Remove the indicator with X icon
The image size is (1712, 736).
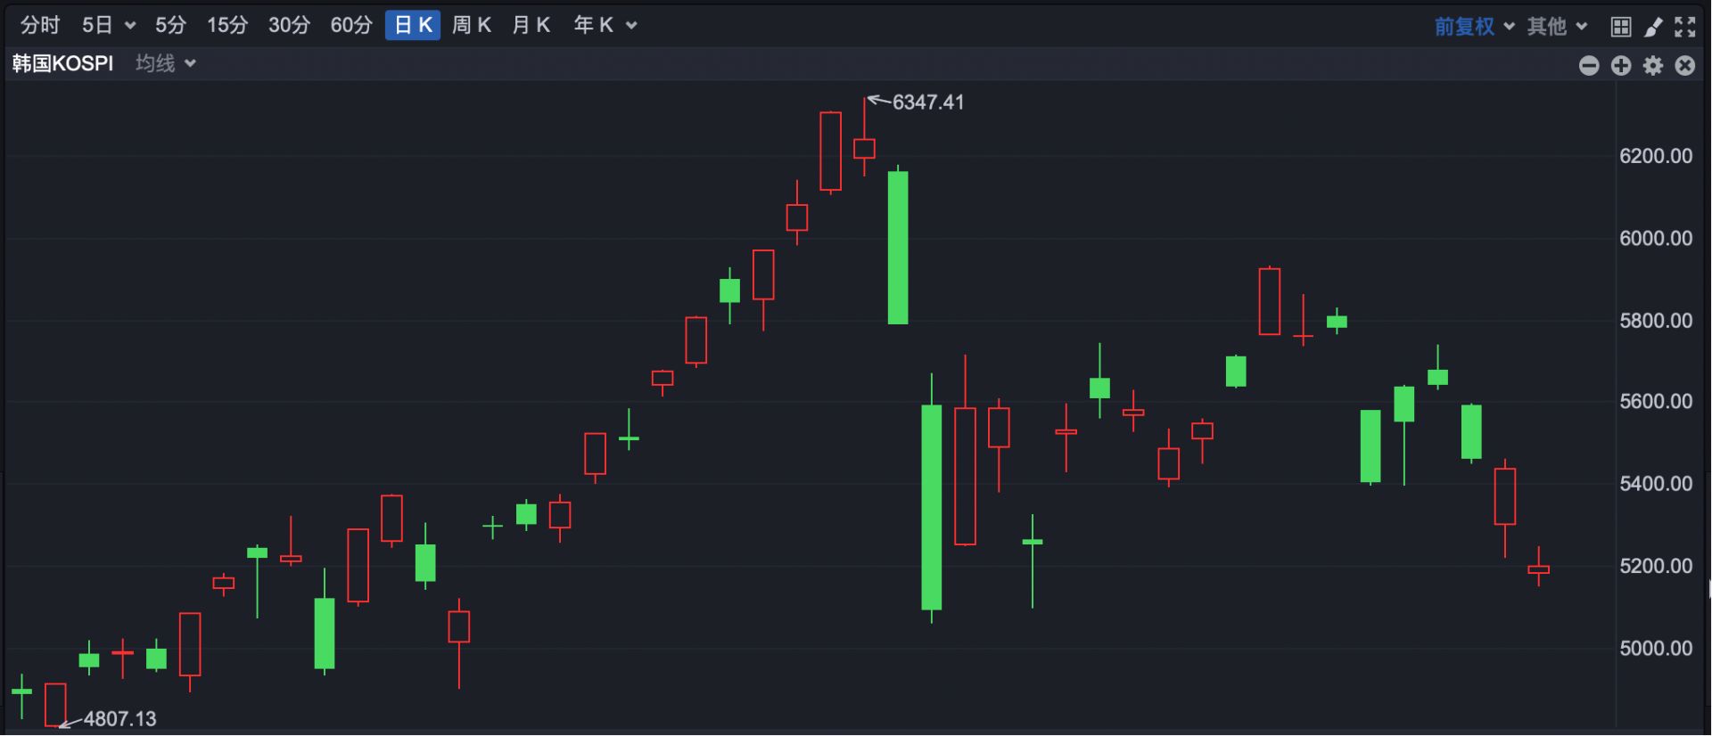pyautogui.click(x=1684, y=65)
